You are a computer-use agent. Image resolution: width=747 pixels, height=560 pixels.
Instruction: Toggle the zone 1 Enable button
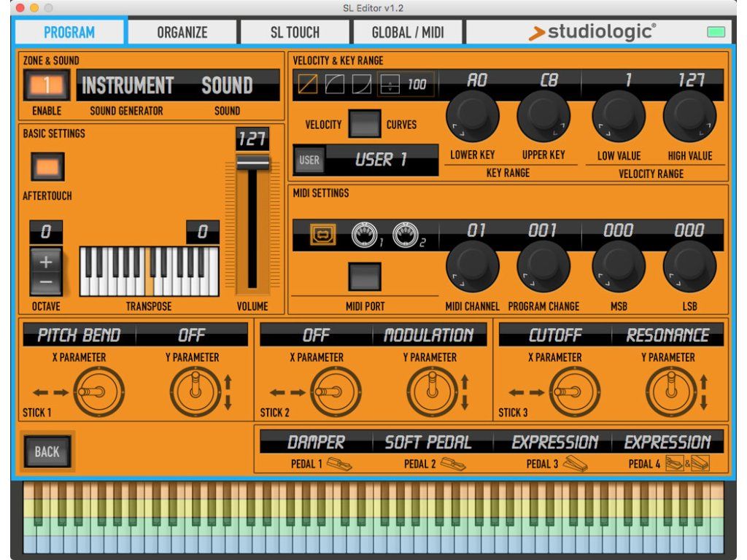pos(47,85)
